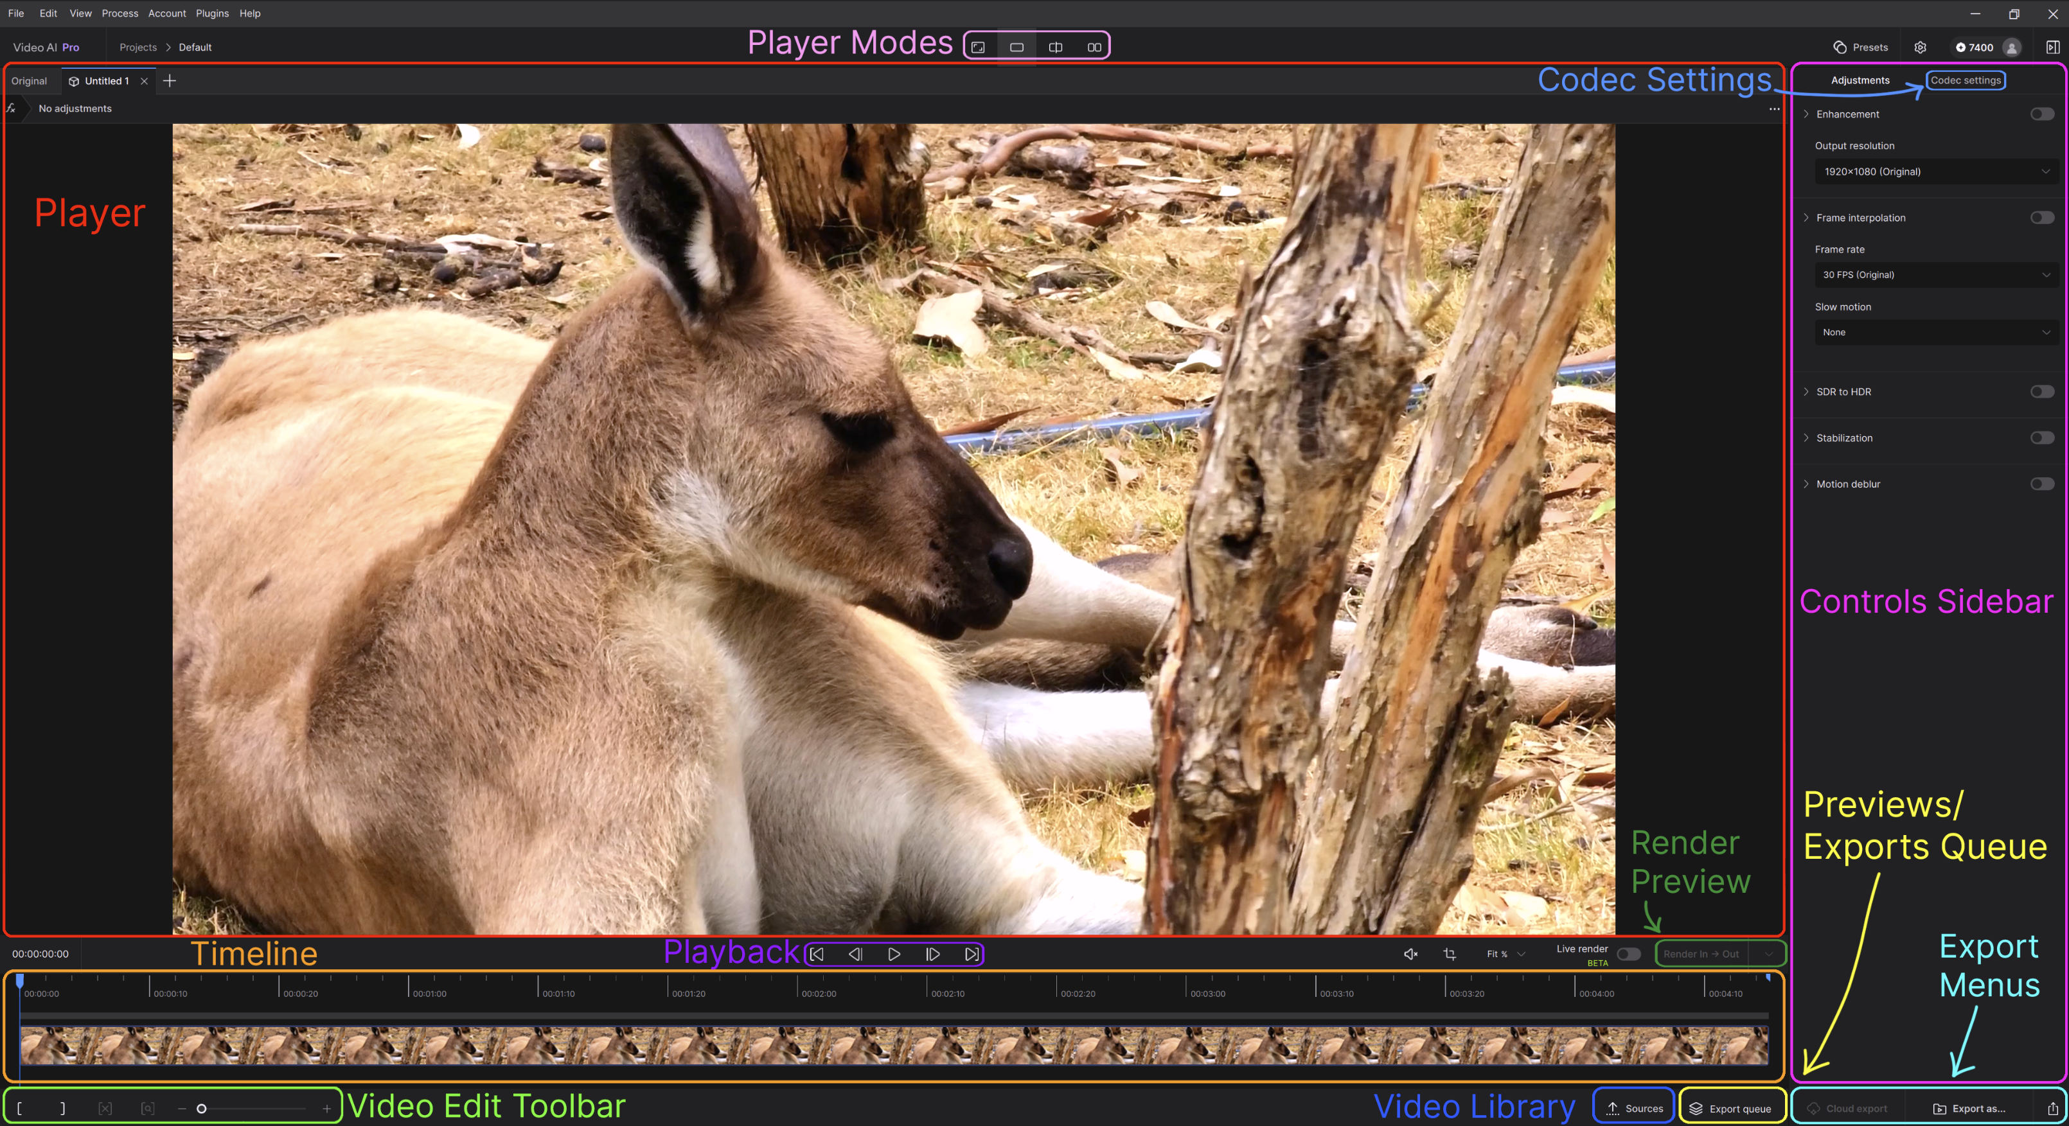Toggle Live render on
The width and height of the screenshot is (2069, 1126).
[x=1628, y=954]
